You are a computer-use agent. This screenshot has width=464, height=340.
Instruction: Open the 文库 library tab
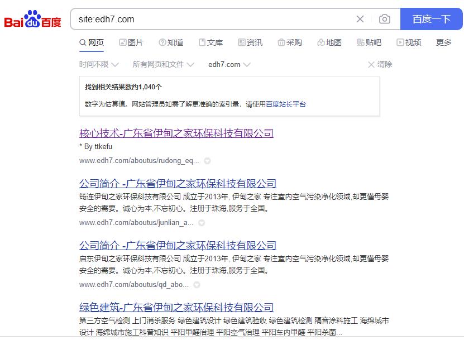pyautogui.click(x=211, y=42)
